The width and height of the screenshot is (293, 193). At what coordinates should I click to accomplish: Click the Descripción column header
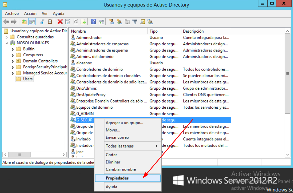(x=206, y=31)
